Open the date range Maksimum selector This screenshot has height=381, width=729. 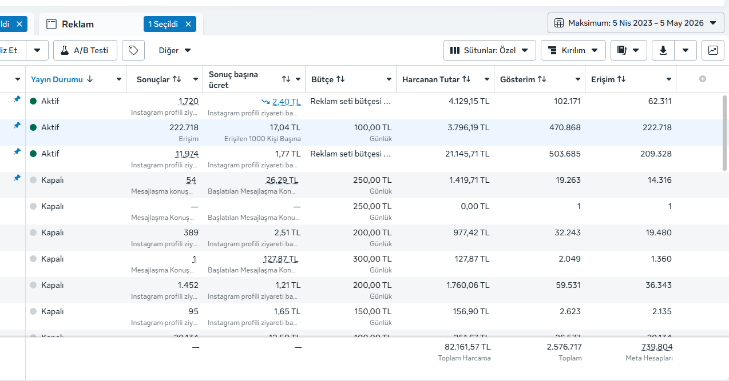(x=636, y=23)
